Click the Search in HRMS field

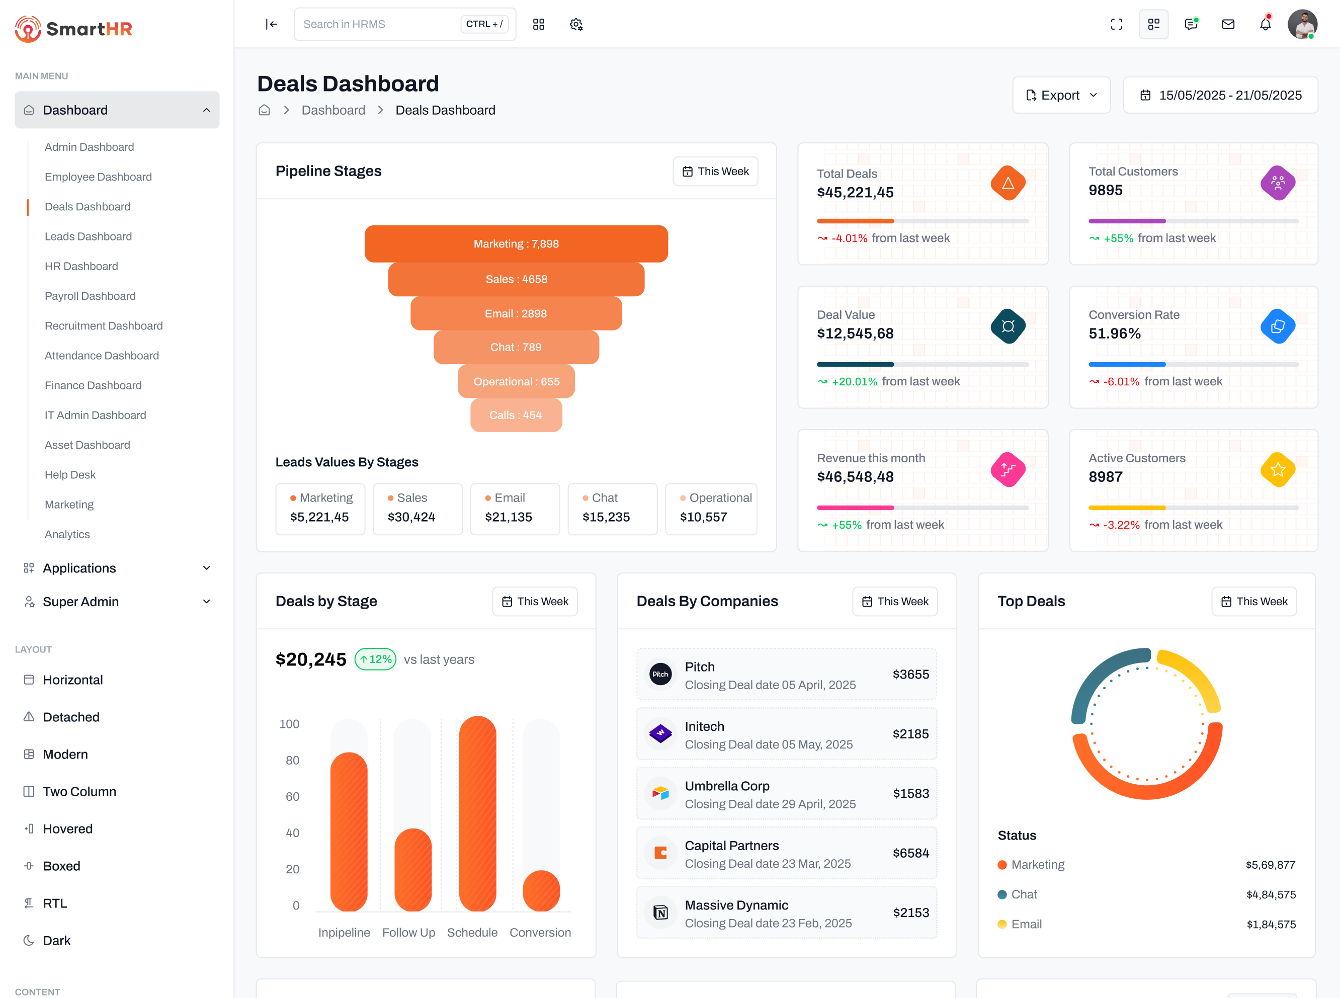click(x=375, y=24)
